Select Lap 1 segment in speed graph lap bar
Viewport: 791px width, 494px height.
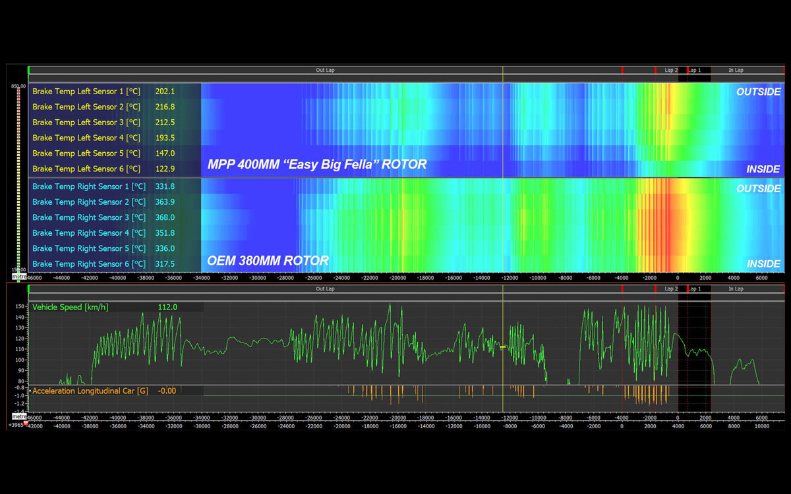click(695, 288)
